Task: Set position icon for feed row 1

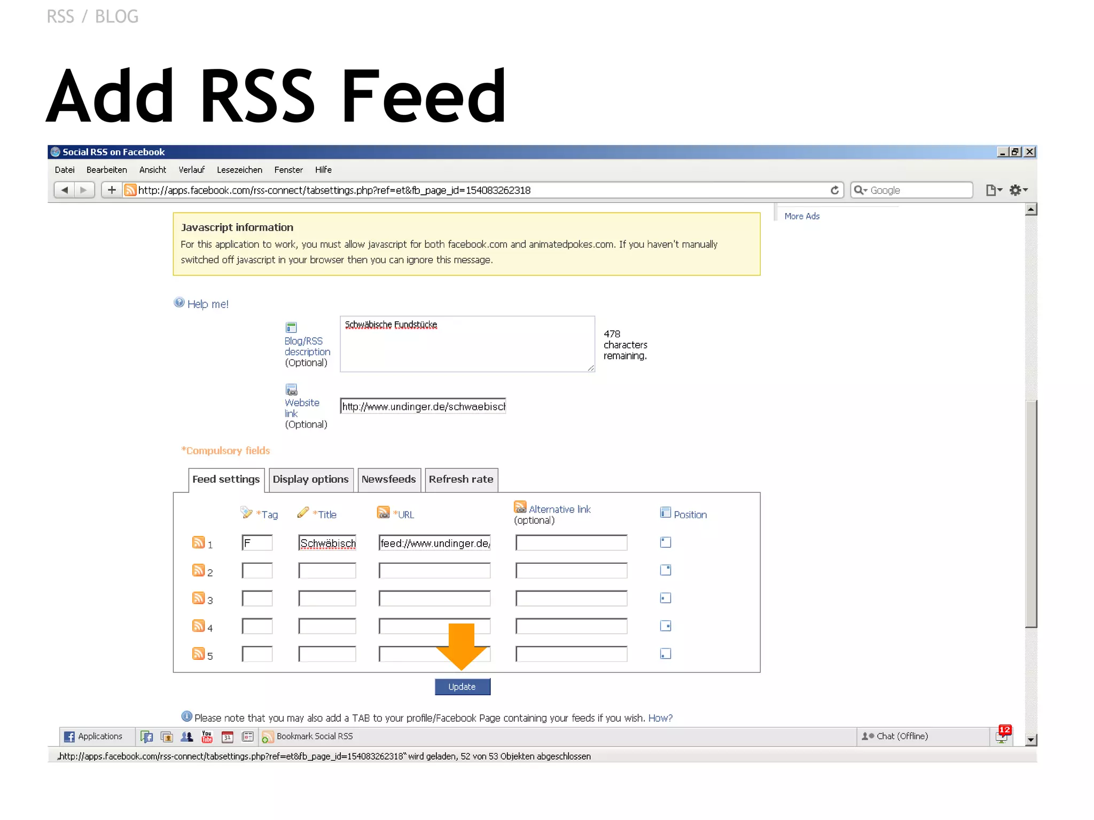Action: (x=666, y=542)
